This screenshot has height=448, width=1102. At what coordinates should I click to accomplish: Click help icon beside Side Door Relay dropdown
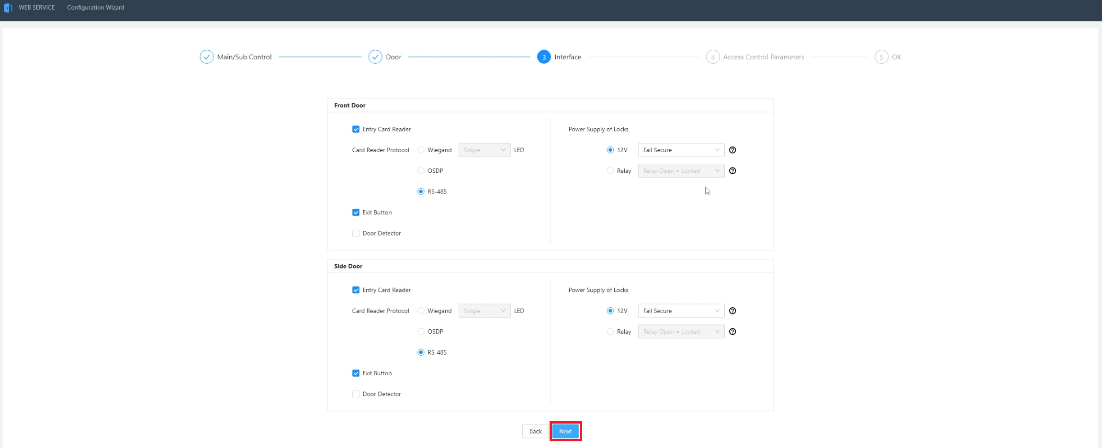[732, 332]
